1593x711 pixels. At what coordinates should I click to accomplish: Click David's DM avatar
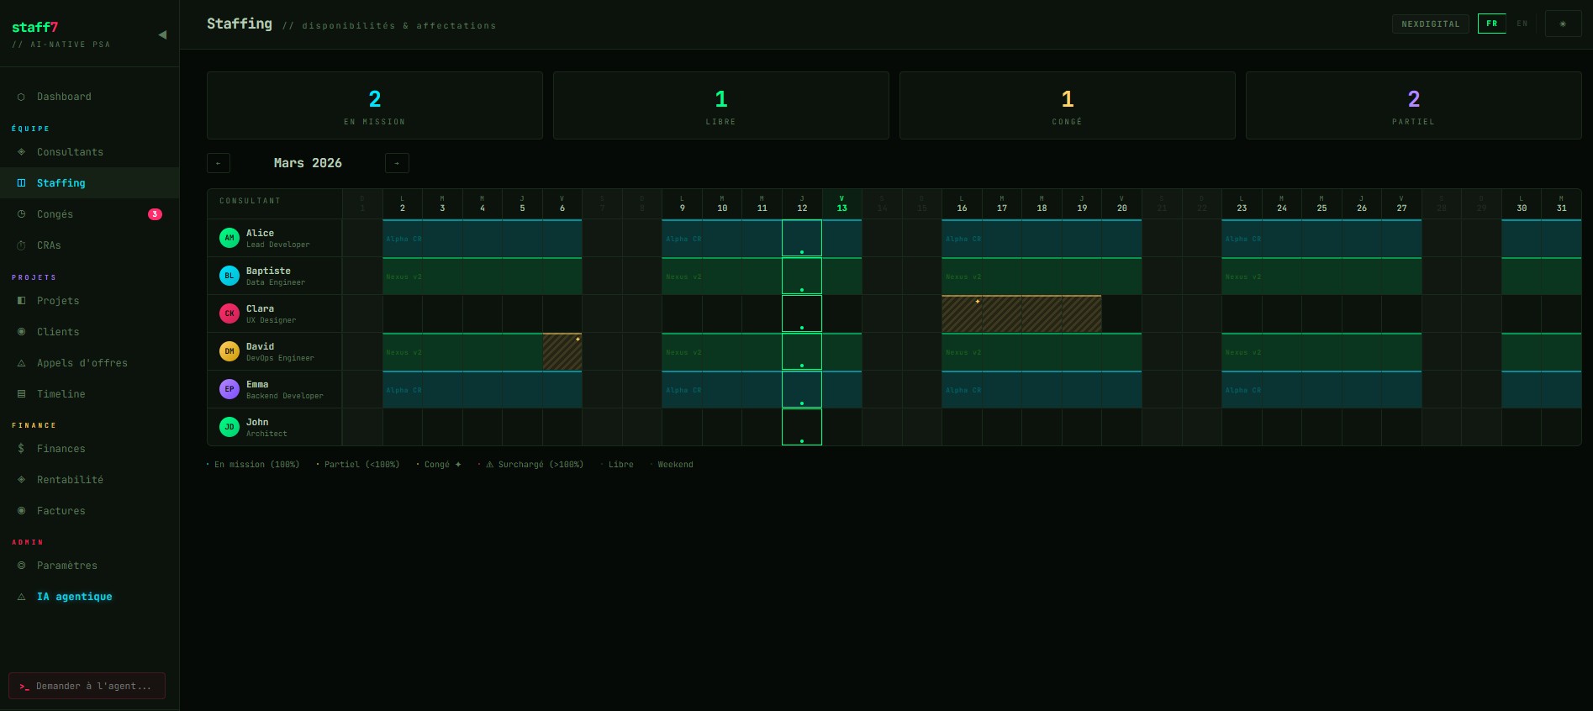click(x=229, y=351)
